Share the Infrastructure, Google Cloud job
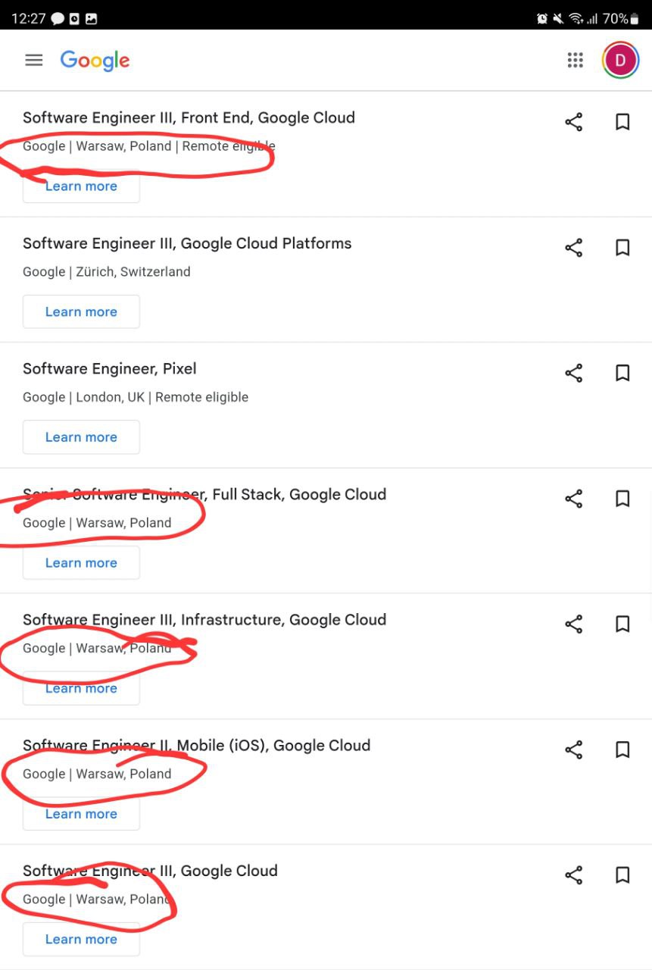 [574, 624]
